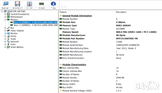Expand the Ports tree node

coord(5,44)
